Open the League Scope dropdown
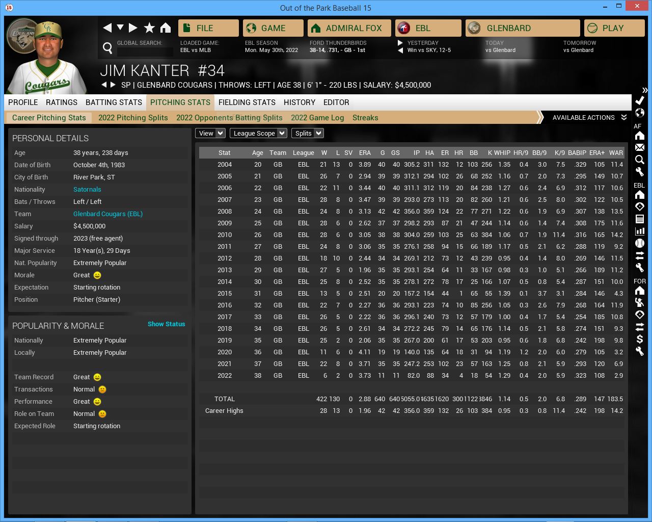This screenshot has height=522, width=652. 258,133
